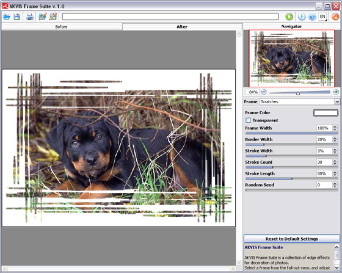Viewport: 342px width, 273px height.
Task: Click the orange preferences icon in the toolbar
Action: point(335,16)
